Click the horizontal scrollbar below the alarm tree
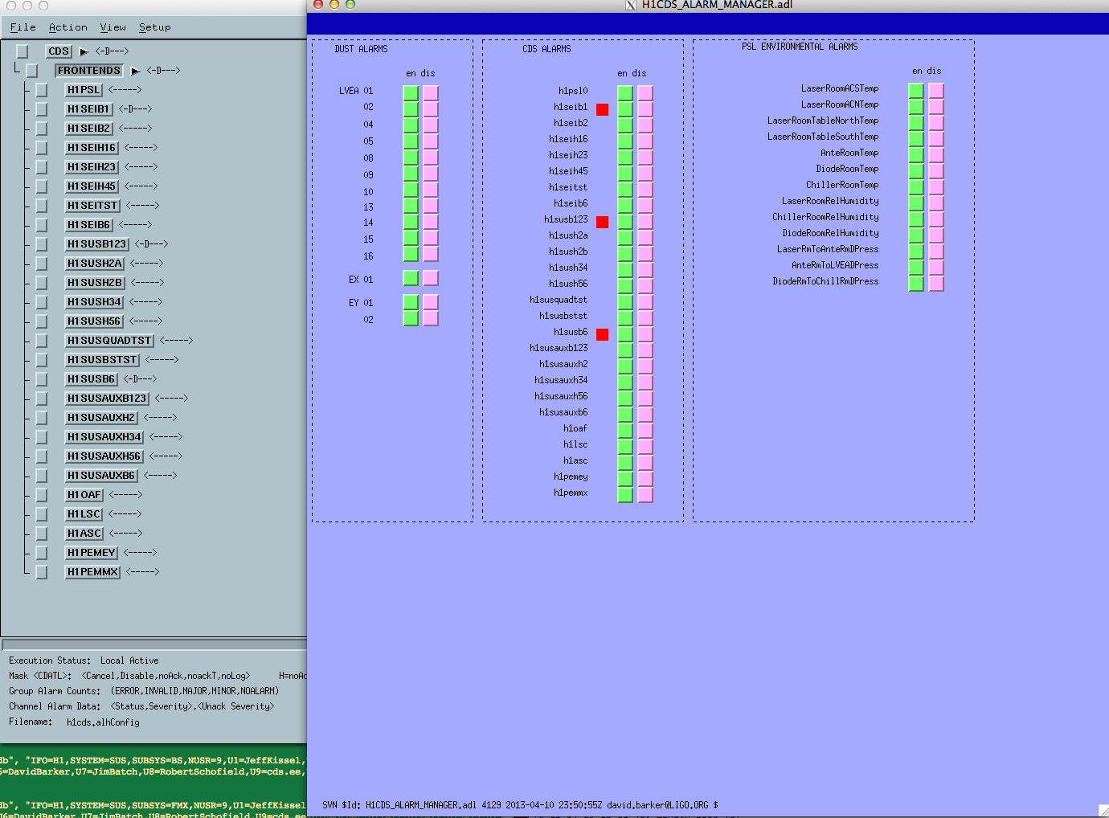 tap(153, 644)
